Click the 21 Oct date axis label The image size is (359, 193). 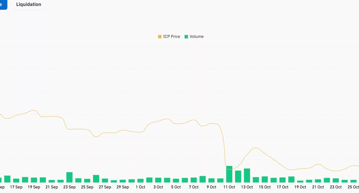(318, 187)
